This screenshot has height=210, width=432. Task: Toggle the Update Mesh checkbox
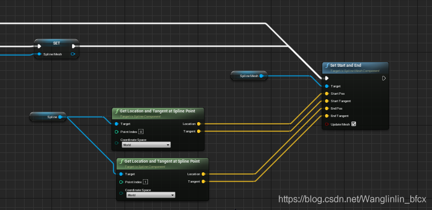[354, 124]
